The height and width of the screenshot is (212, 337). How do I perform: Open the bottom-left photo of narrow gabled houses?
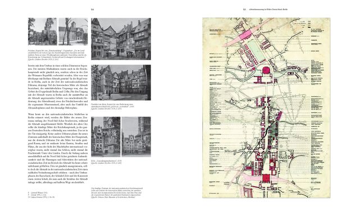[x=106, y=137]
